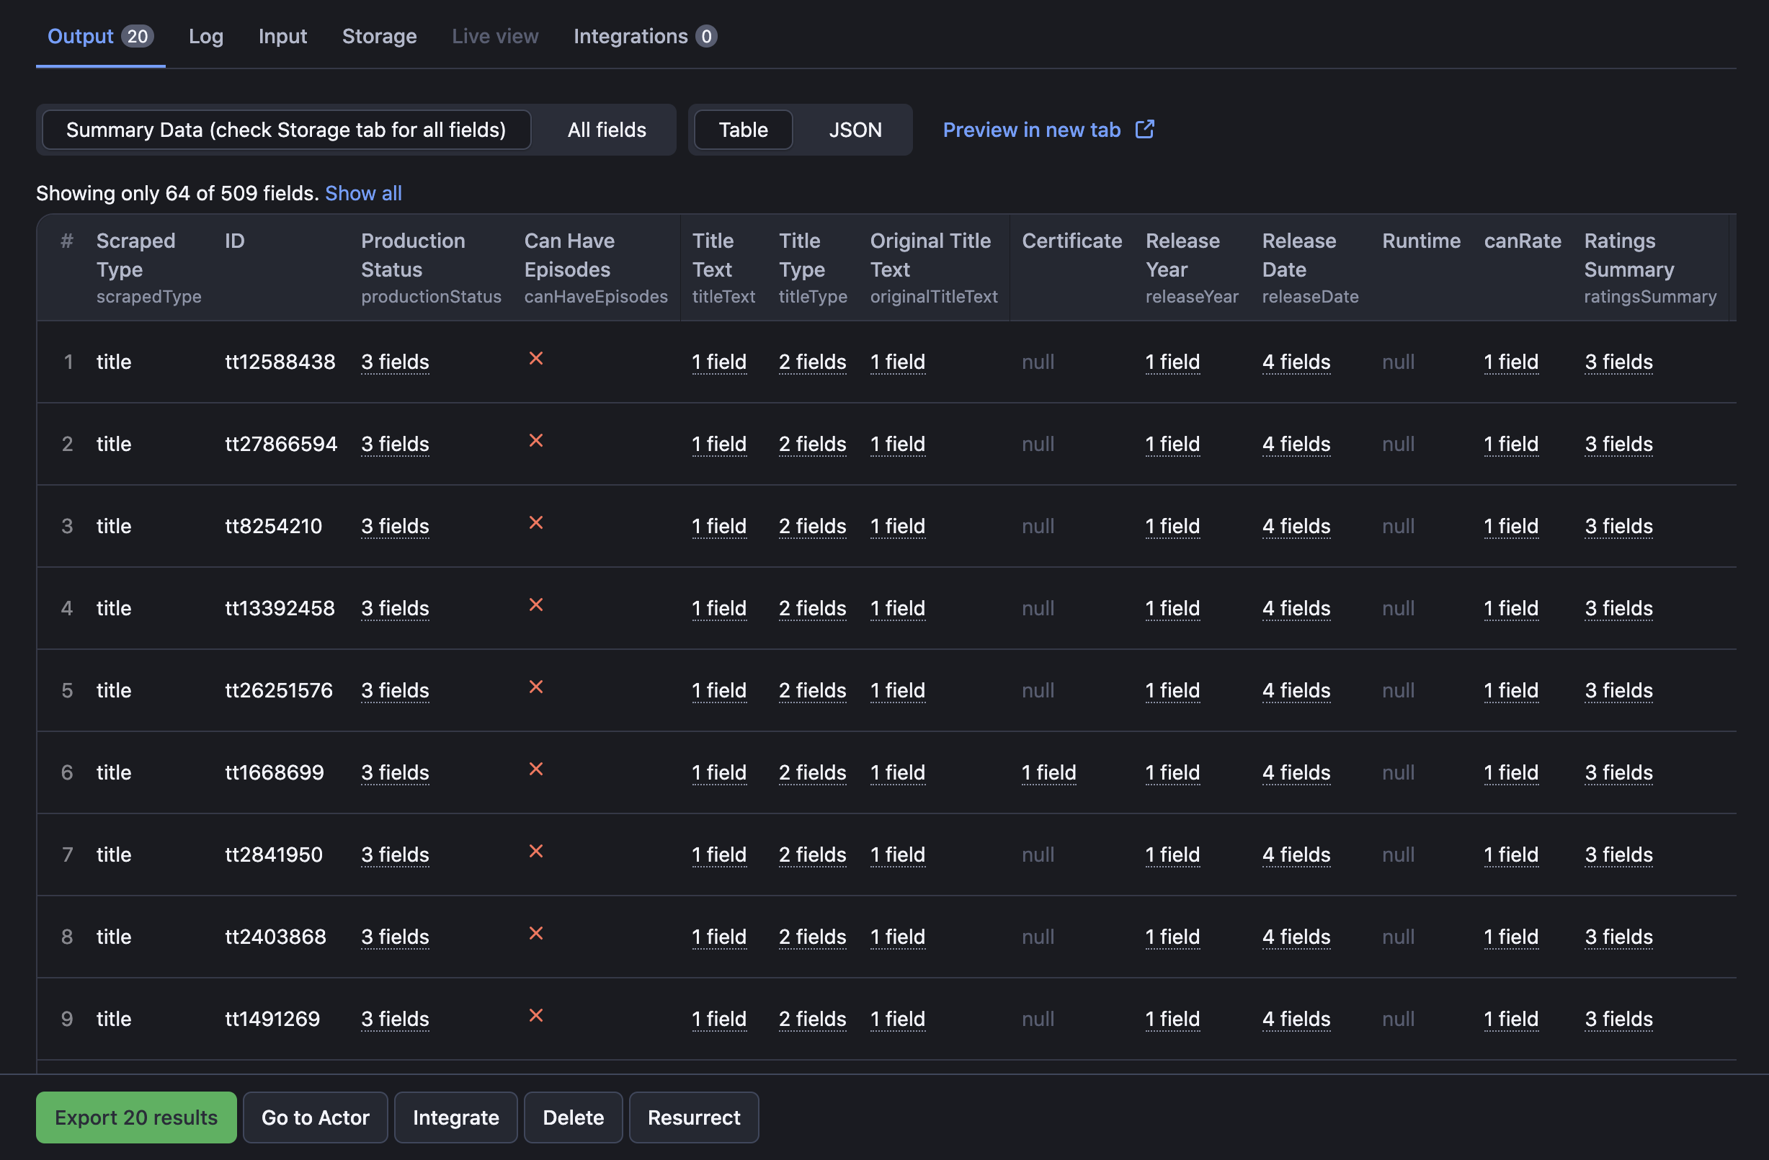
Task: Switch to the Log tab
Action: click(x=206, y=34)
